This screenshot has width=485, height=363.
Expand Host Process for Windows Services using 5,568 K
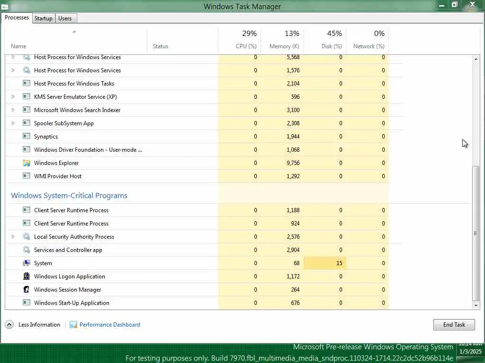click(13, 57)
